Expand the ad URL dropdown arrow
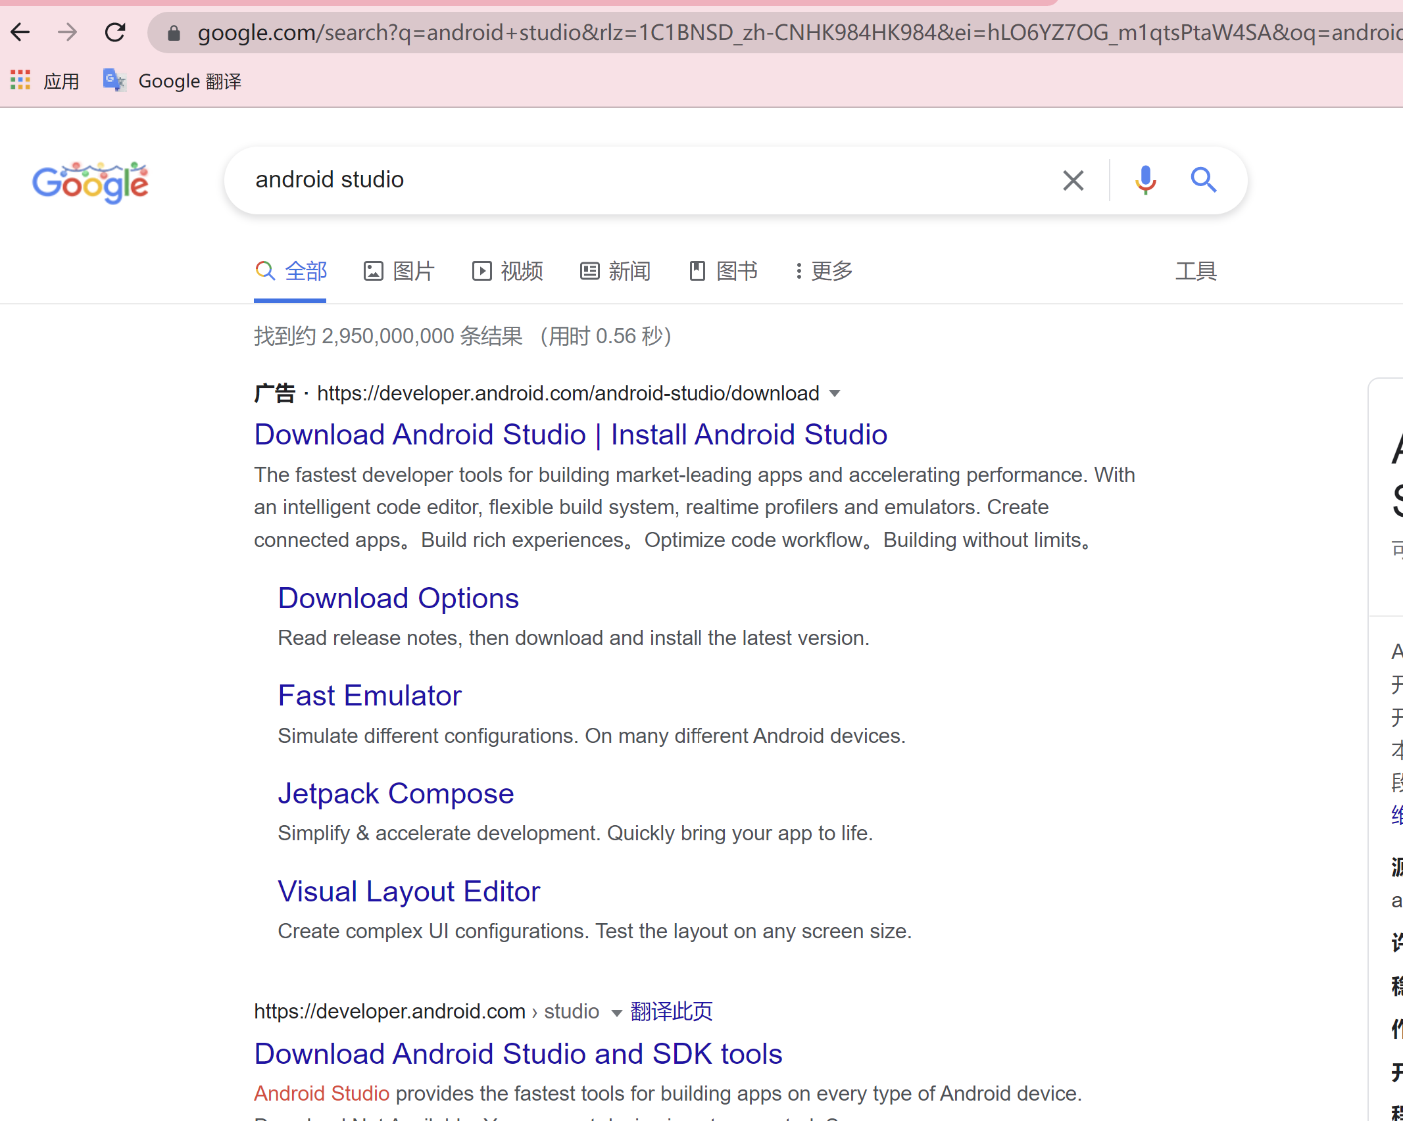The width and height of the screenshot is (1403, 1121). coord(835,394)
